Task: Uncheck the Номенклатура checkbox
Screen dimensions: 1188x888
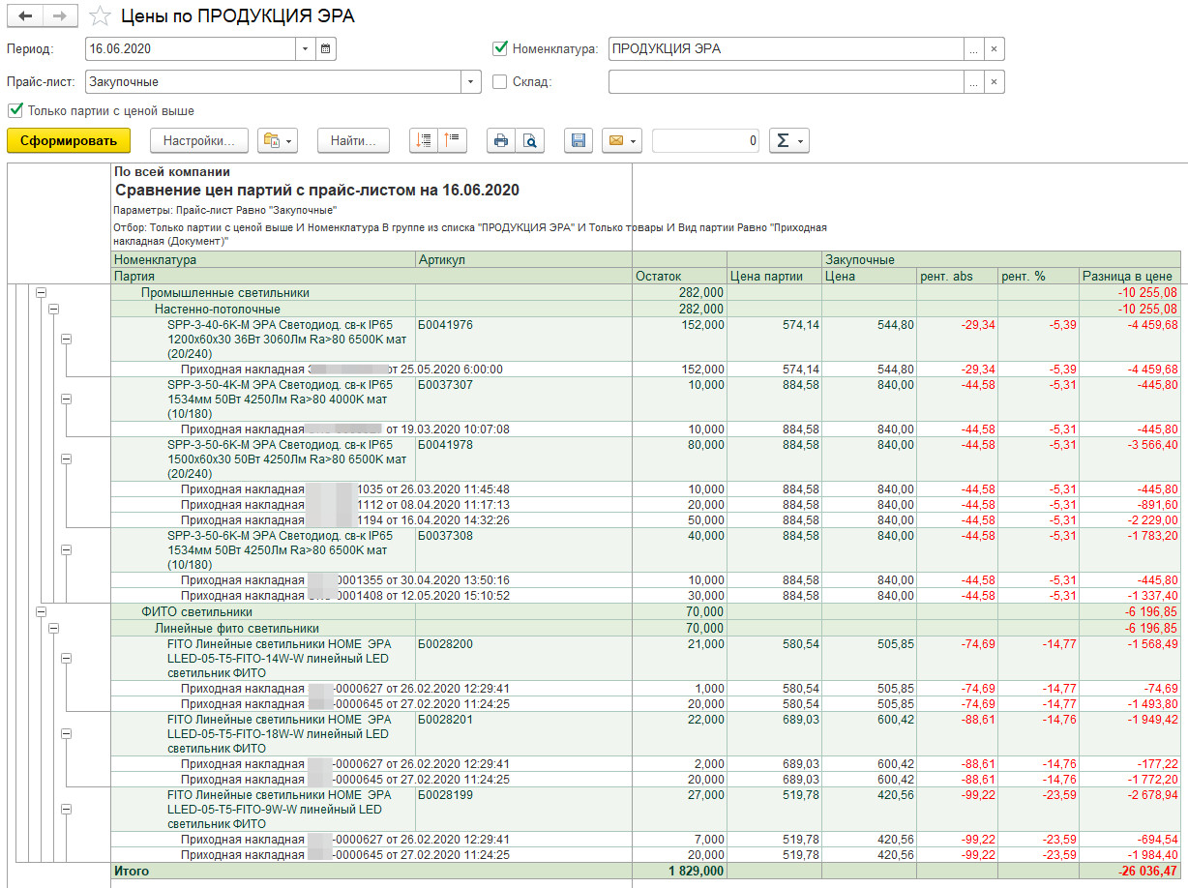Action: (x=500, y=48)
